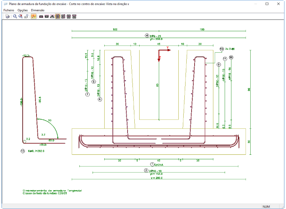Toggle the coordinate axes display button

33,17
